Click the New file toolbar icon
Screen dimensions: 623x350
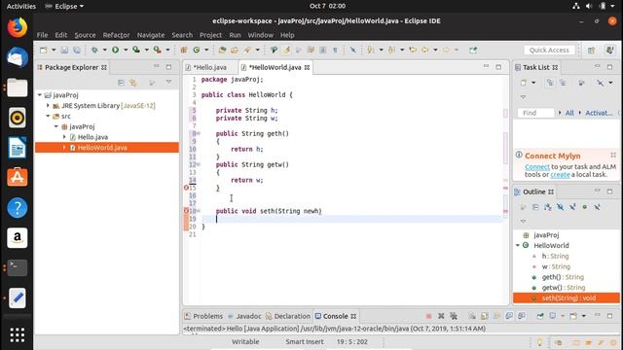click(x=43, y=50)
